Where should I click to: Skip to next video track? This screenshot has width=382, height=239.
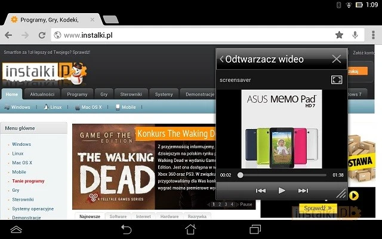click(x=303, y=191)
